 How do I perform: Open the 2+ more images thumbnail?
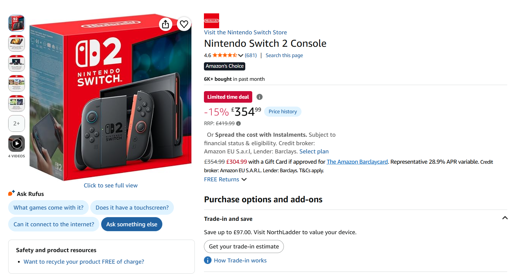(16, 123)
